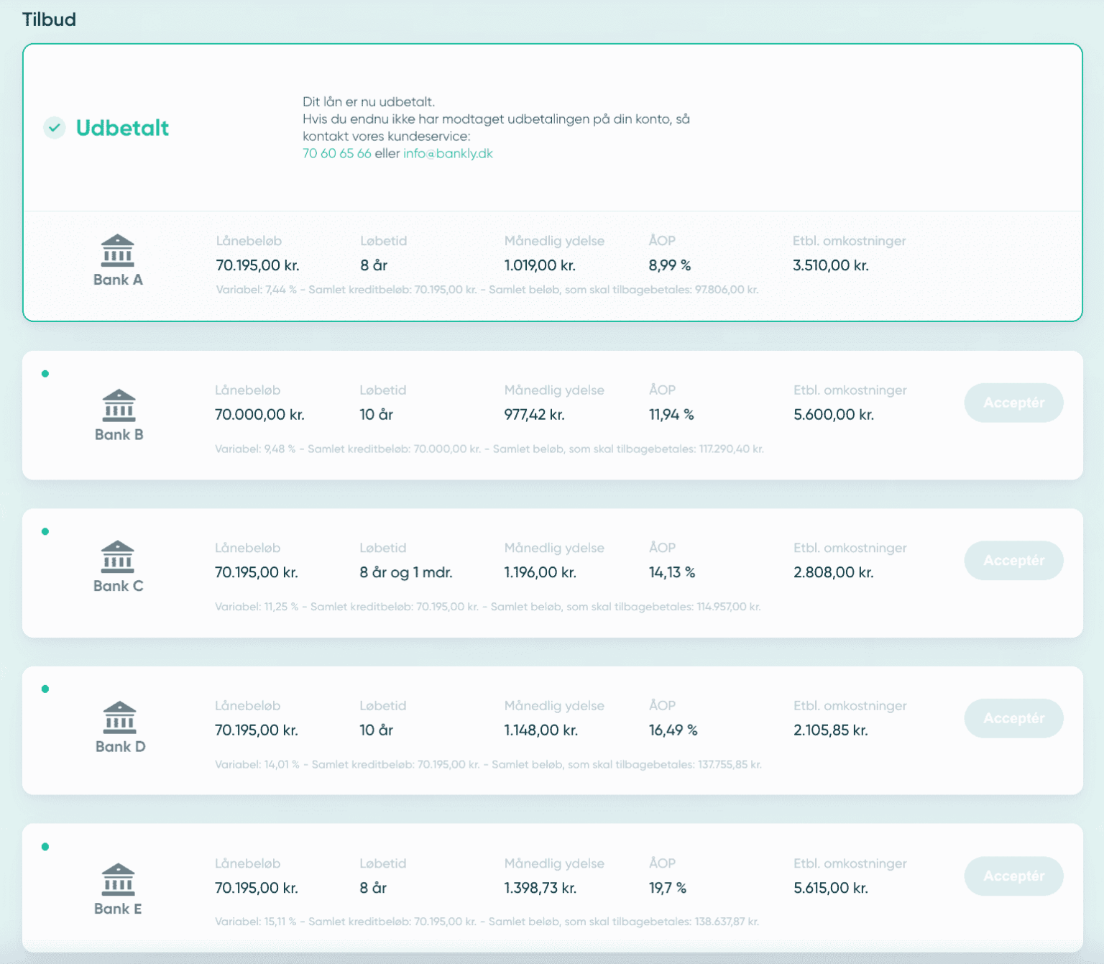This screenshot has height=964, width=1104.
Task: Click establishment cost 5.600,00 kr.
Action: [x=834, y=415]
